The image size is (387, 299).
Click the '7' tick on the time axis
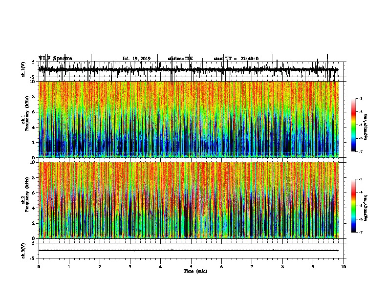pyautogui.click(x=252, y=267)
